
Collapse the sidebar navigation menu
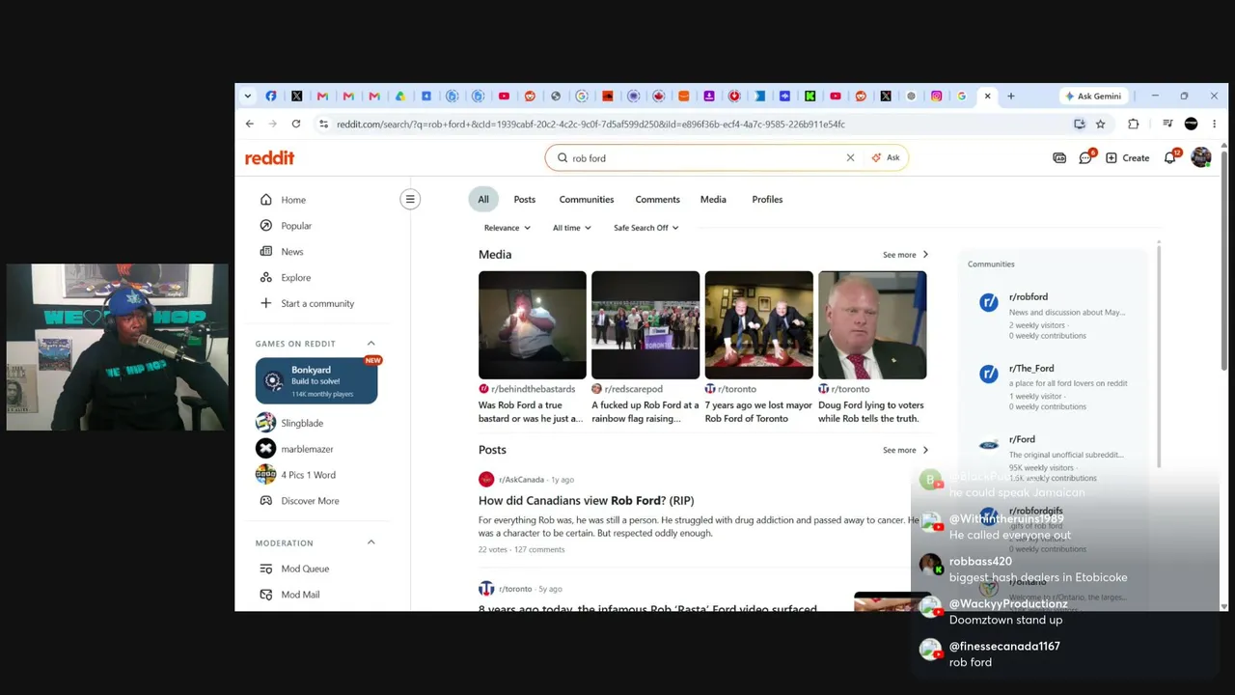410,200
